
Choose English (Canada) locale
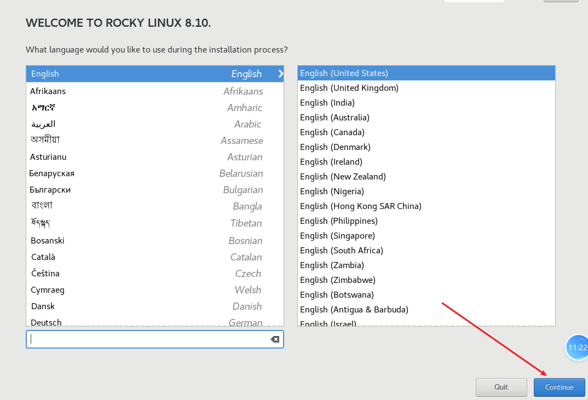[426, 132]
